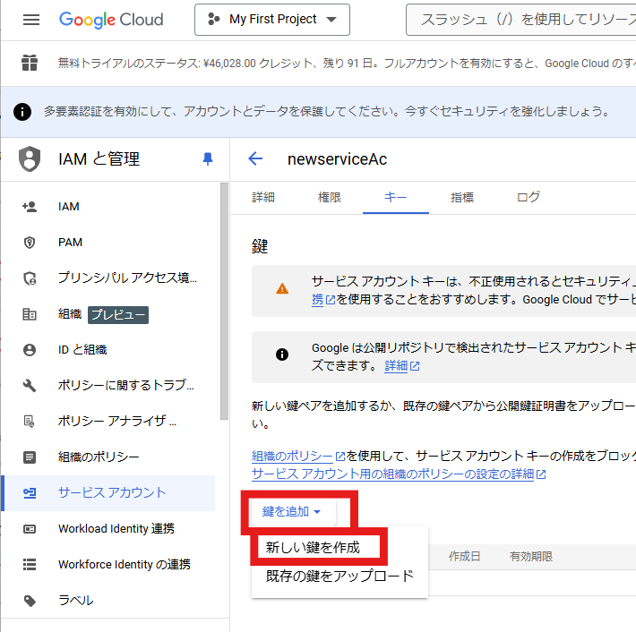Go back with the left arrow
Viewport: 636px width, 632px height.
coord(255,158)
